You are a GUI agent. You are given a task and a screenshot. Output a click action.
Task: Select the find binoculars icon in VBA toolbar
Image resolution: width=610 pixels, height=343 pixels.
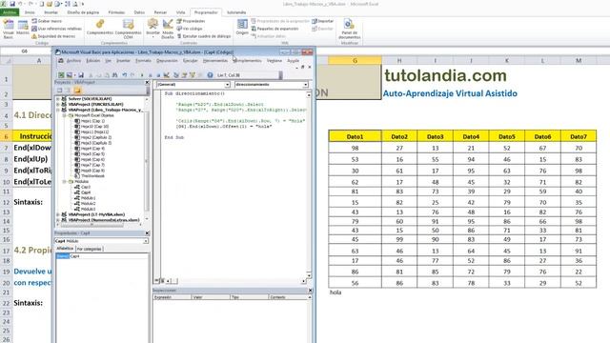tap(115, 75)
